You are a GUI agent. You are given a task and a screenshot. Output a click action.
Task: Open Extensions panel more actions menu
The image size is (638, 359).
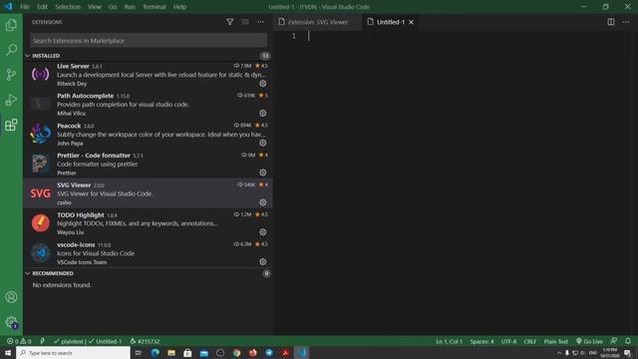pyautogui.click(x=260, y=22)
